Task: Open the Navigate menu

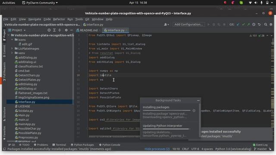Action: click(x=34, y=19)
